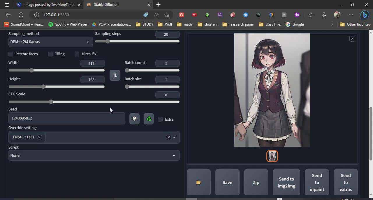Click the browser refresh icon

tap(21, 15)
